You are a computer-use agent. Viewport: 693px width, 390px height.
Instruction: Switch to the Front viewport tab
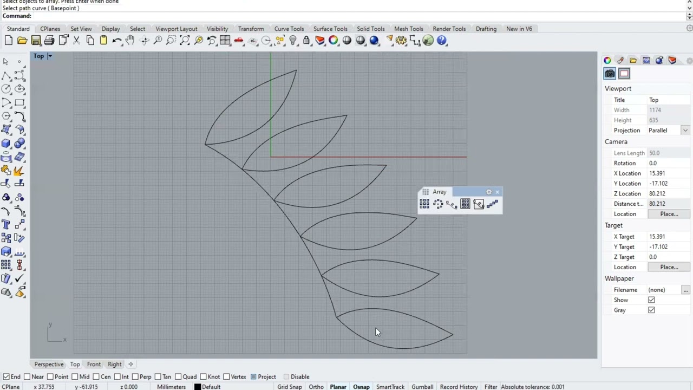[x=94, y=365]
